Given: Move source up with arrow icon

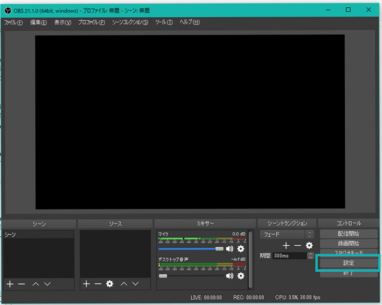Looking at the screenshot, I should [124, 284].
